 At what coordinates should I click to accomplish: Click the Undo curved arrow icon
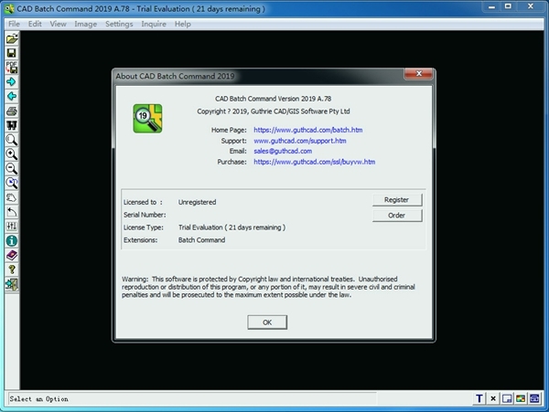click(12, 212)
